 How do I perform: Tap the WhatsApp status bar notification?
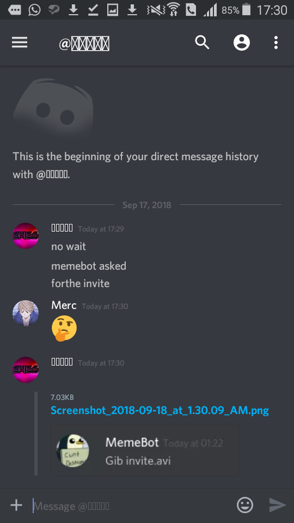[x=34, y=10]
